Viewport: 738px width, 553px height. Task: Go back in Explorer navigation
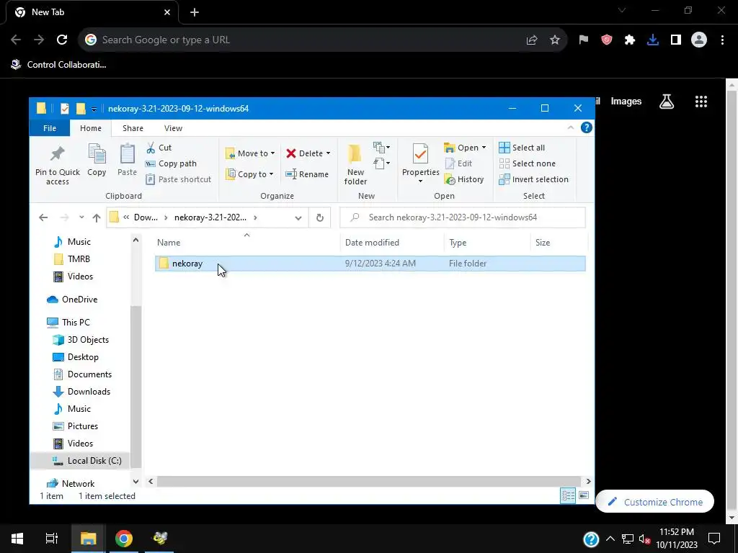(43, 217)
